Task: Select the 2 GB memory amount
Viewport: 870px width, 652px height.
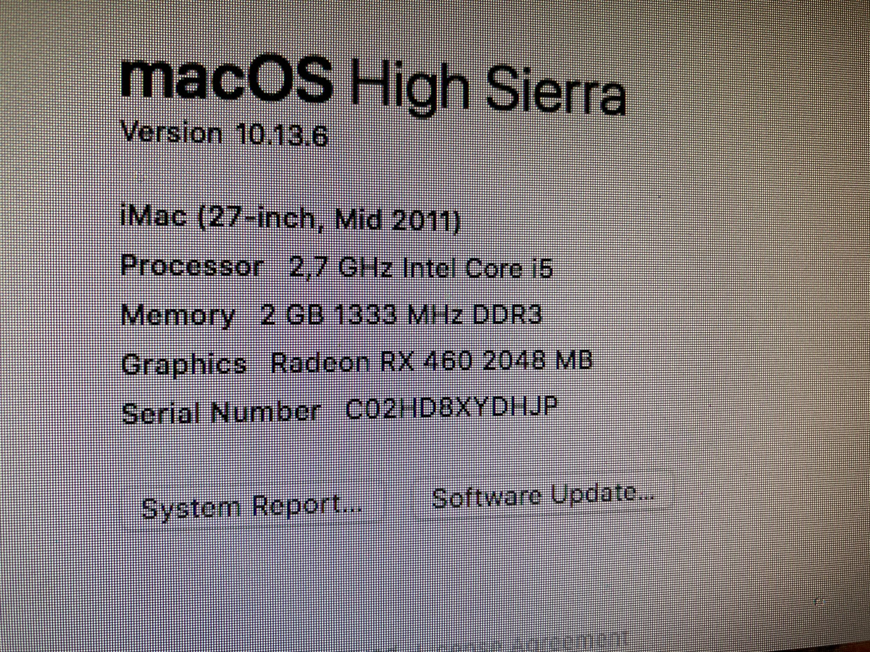Action: pos(292,315)
